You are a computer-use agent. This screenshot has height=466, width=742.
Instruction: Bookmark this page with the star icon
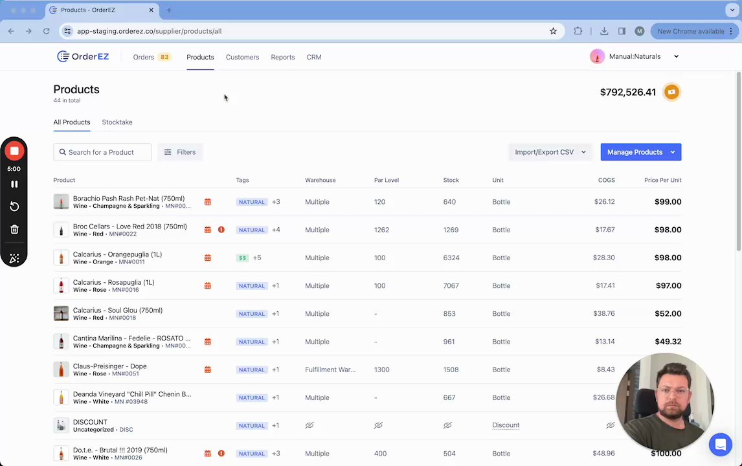point(553,31)
